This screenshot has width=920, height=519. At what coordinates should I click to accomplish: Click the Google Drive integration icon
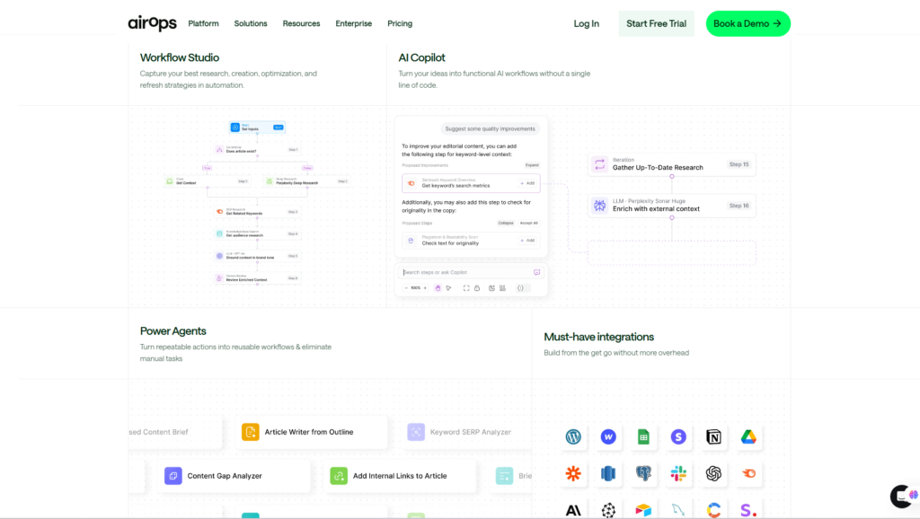click(x=748, y=437)
